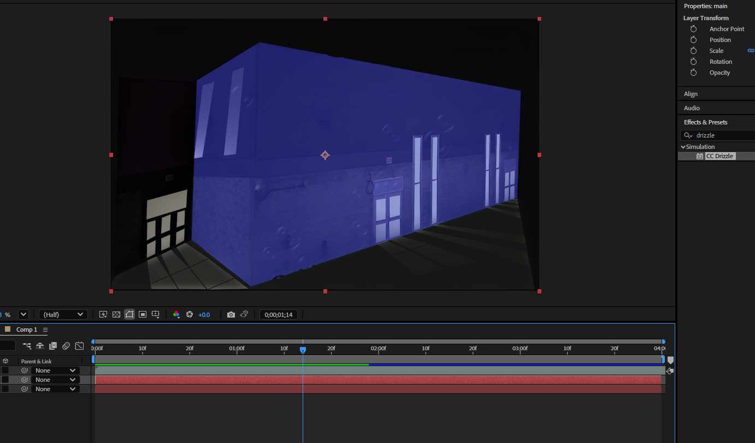755x443 pixels.
Task: Click the Fast Previews lightning icon
Action: click(103, 314)
